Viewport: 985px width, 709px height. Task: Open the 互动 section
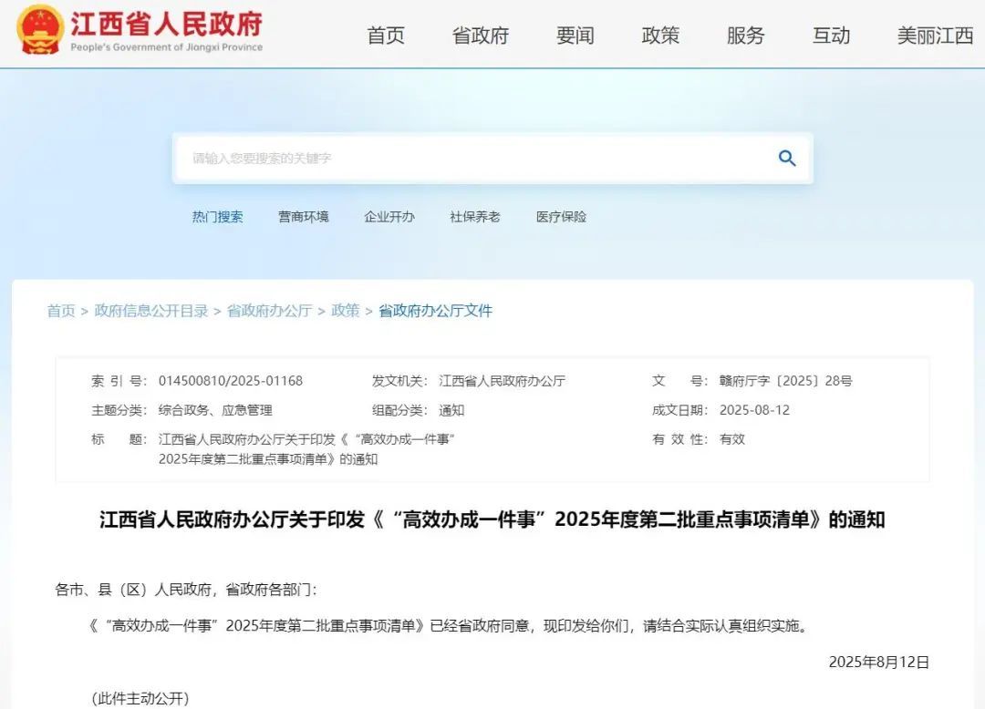831,36
